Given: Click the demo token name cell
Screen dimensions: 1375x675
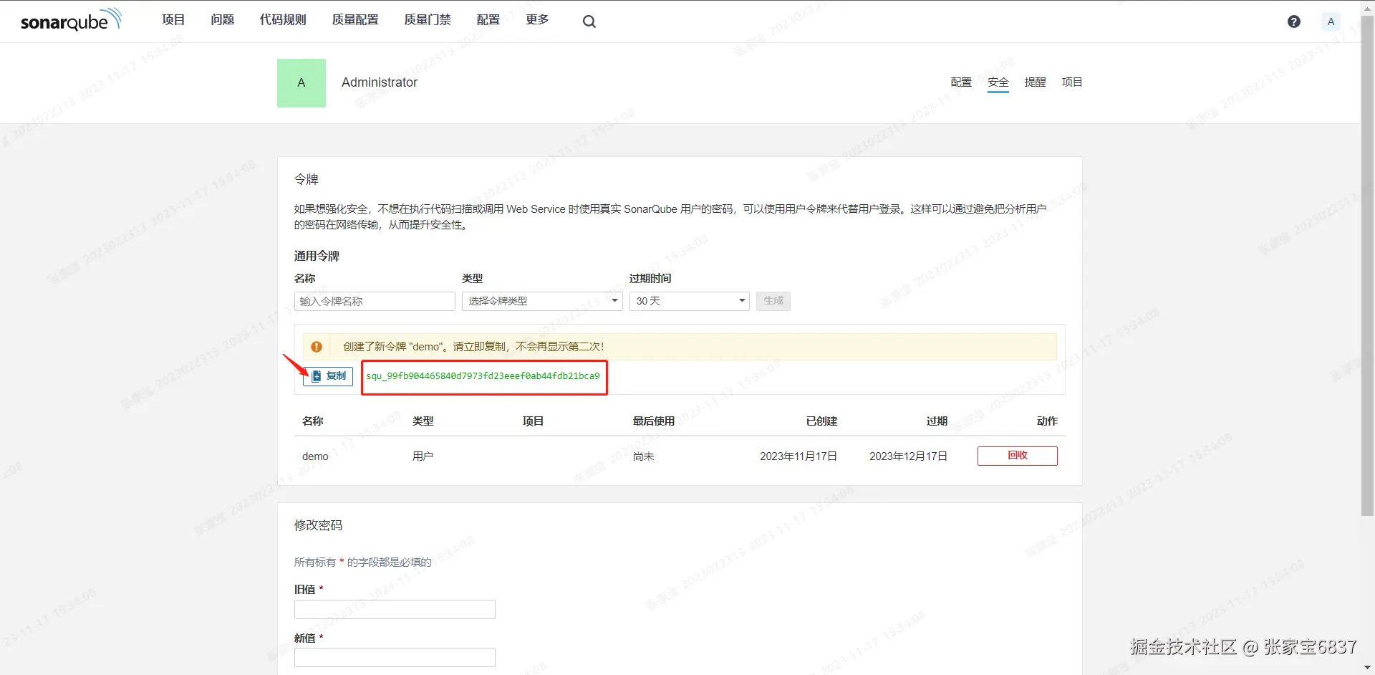Looking at the screenshot, I should (315, 456).
